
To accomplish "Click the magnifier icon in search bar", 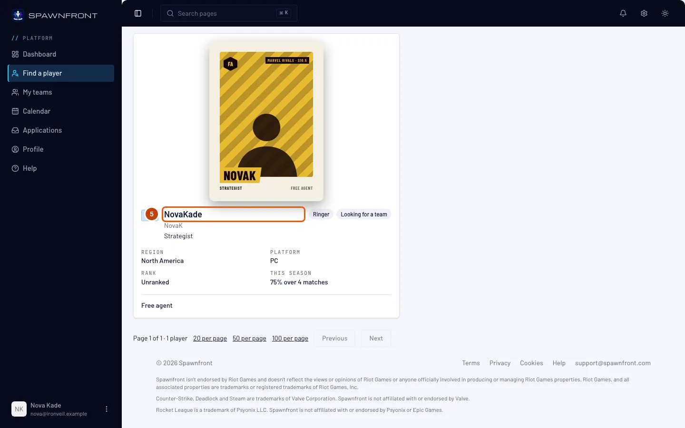I will tap(170, 13).
